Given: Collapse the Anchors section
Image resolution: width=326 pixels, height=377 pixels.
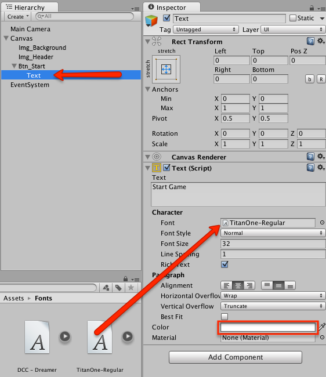Looking at the screenshot, I should 147,89.
